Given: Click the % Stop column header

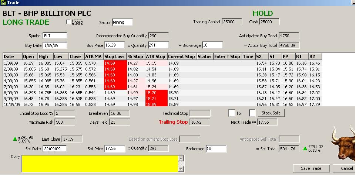Looking at the screenshot, I should coord(136,56).
